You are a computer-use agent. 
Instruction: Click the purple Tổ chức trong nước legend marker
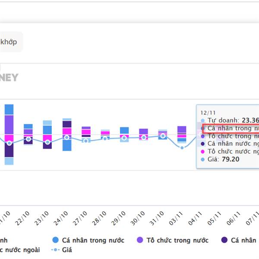[x=140, y=240]
